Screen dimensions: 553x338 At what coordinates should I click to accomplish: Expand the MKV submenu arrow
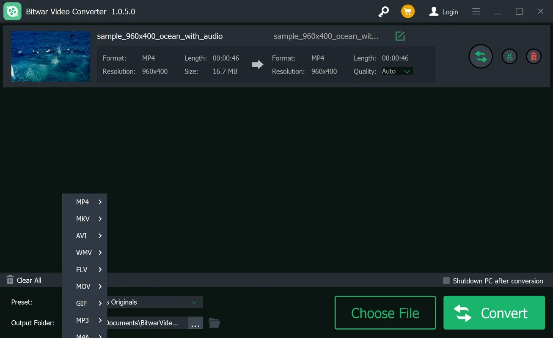pos(100,219)
